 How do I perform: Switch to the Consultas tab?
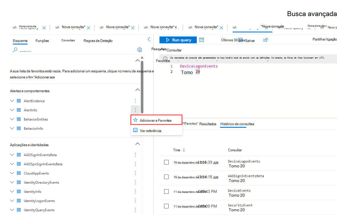point(68,40)
